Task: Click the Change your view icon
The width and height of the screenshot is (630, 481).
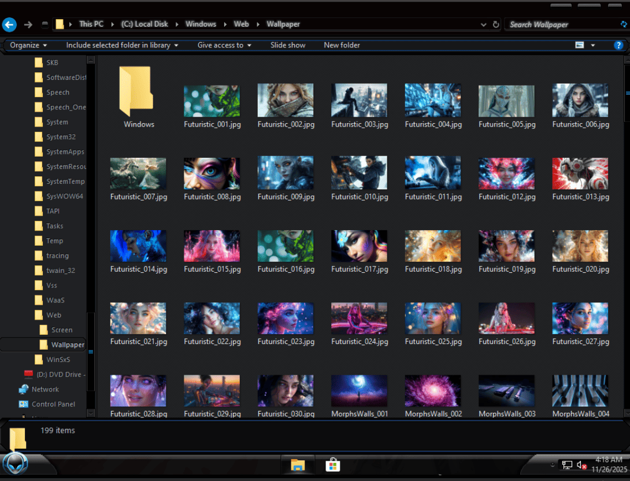Action: pos(579,45)
